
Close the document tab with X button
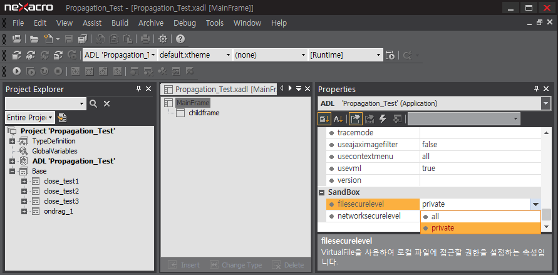pyautogui.click(x=308, y=88)
